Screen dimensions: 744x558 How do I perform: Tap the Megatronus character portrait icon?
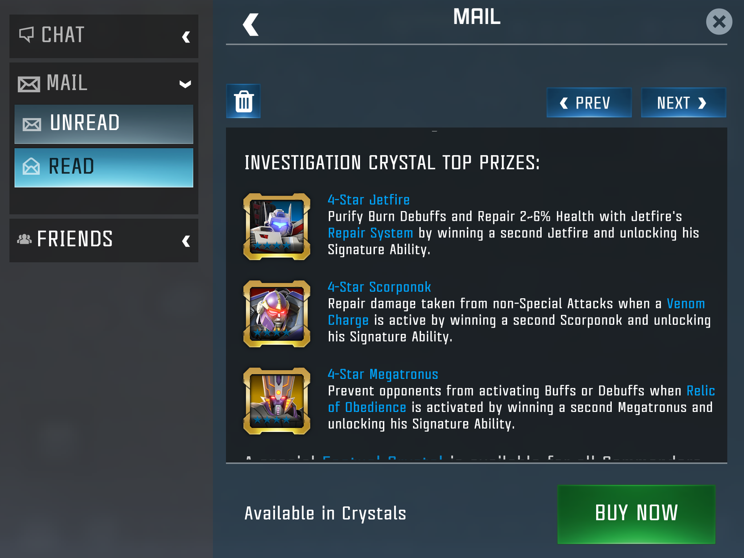[x=277, y=401]
